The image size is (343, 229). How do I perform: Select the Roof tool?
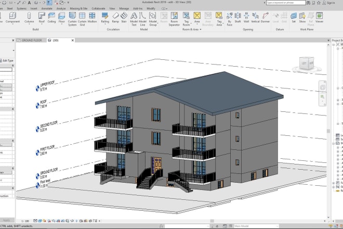(42, 17)
